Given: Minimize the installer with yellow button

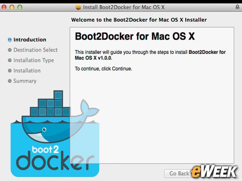Looking at the screenshot, I should [12, 7].
